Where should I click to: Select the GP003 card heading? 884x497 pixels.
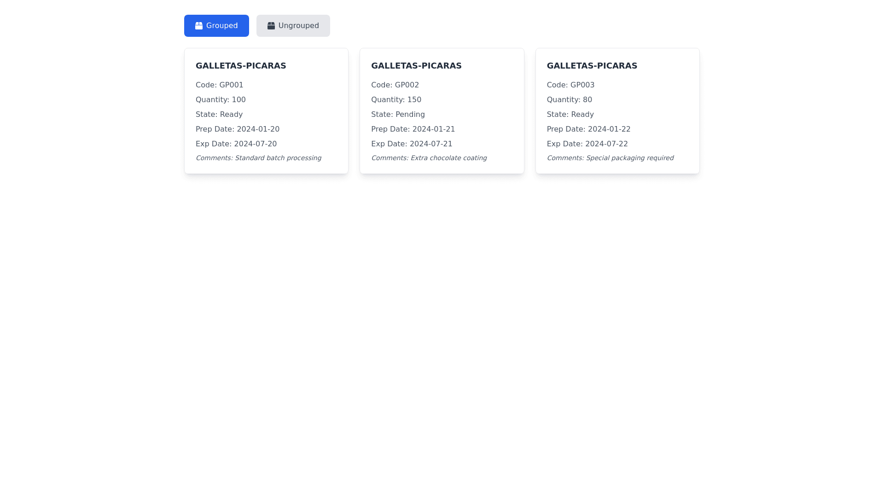[x=592, y=66]
